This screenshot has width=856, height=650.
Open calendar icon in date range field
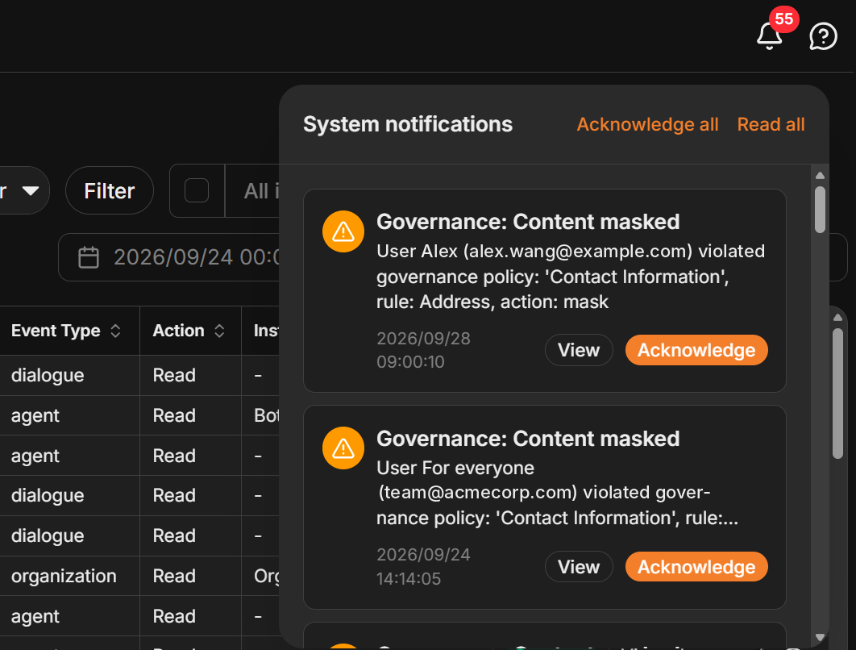point(89,257)
